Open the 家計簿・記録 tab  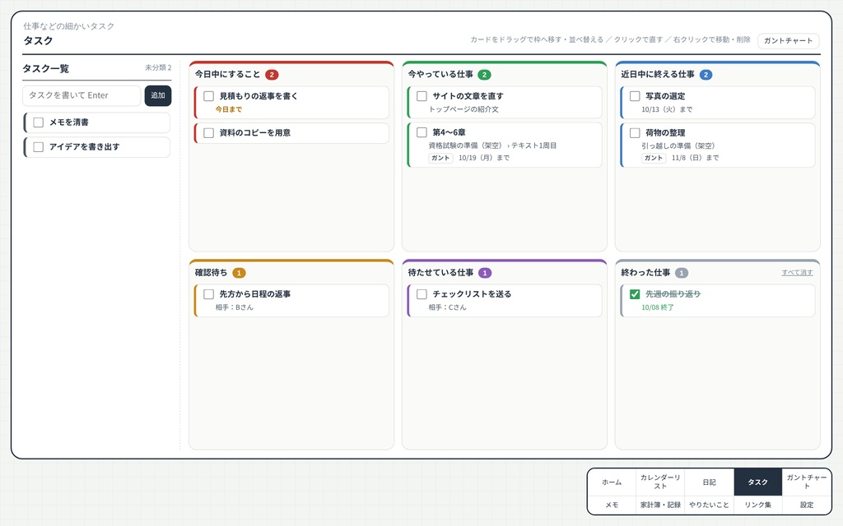pyautogui.click(x=660, y=505)
